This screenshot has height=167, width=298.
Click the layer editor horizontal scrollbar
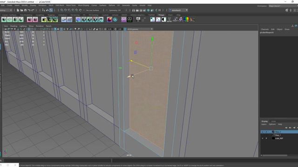(275, 155)
